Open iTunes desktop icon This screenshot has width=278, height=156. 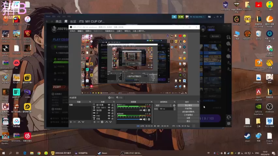tap(27, 20)
